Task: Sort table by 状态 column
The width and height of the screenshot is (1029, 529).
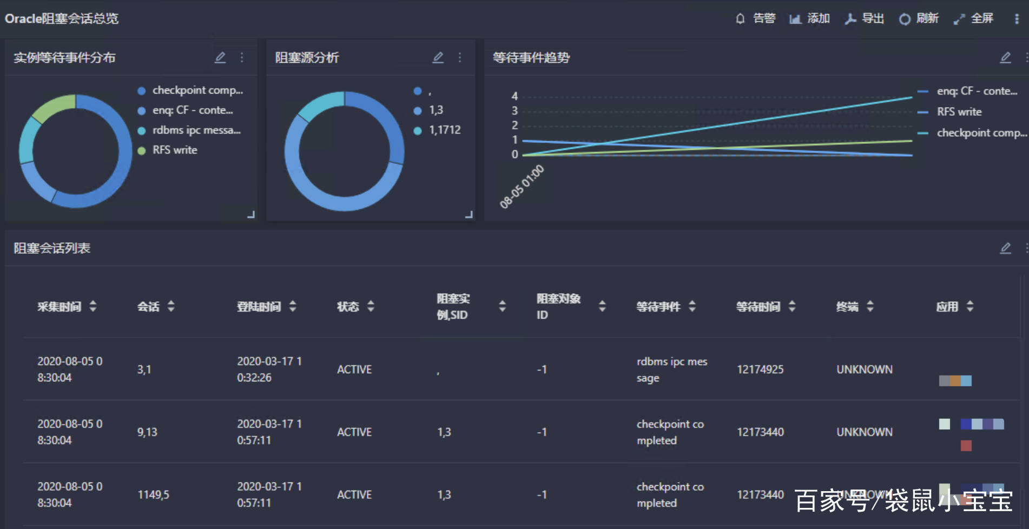Action: pyautogui.click(x=371, y=306)
